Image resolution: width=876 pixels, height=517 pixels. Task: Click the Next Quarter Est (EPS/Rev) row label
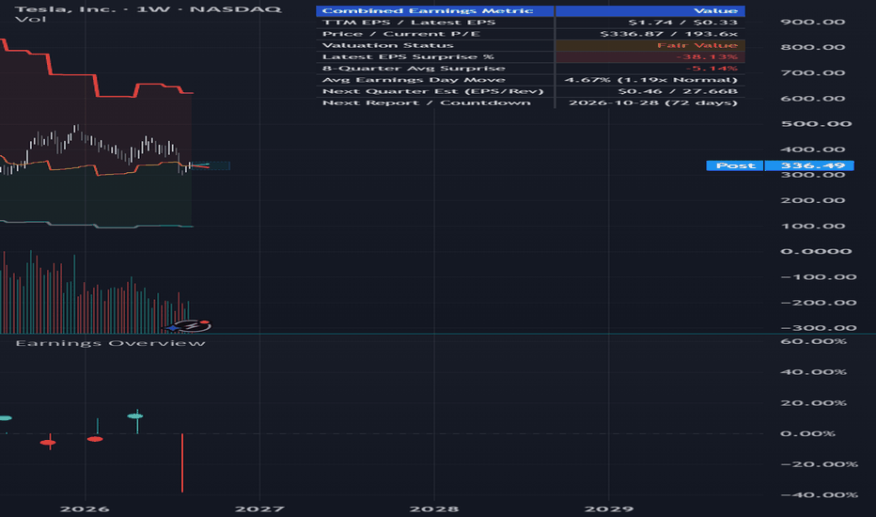[433, 91]
